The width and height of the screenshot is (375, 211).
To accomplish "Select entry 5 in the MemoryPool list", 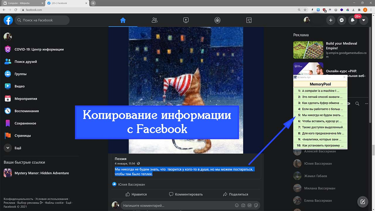I will (320, 115).
